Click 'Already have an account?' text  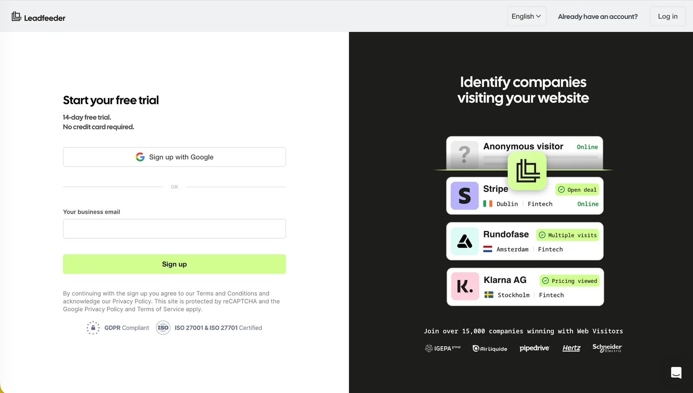coord(598,16)
